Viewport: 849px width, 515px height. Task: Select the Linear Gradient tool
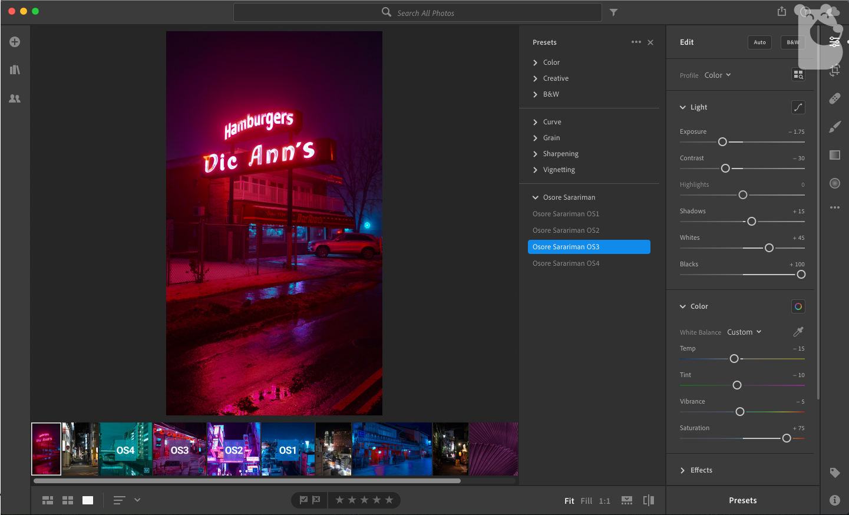pos(835,155)
